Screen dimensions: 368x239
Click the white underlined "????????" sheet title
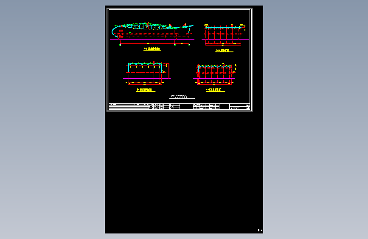[x=182, y=97]
